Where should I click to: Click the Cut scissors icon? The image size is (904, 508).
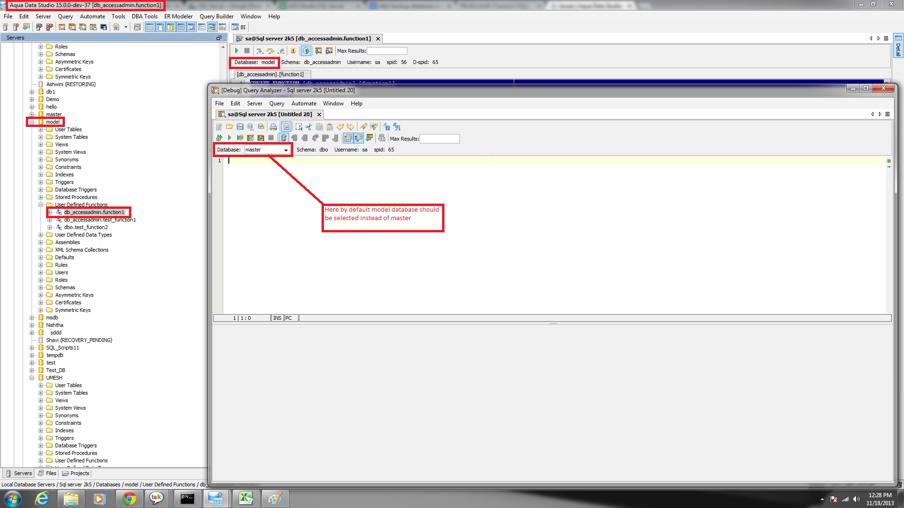pyautogui.click(x=309, y=127)
